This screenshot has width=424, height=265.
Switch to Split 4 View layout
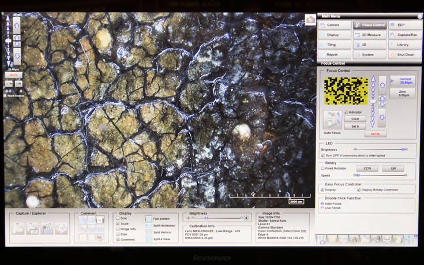(x=149, y=239)
